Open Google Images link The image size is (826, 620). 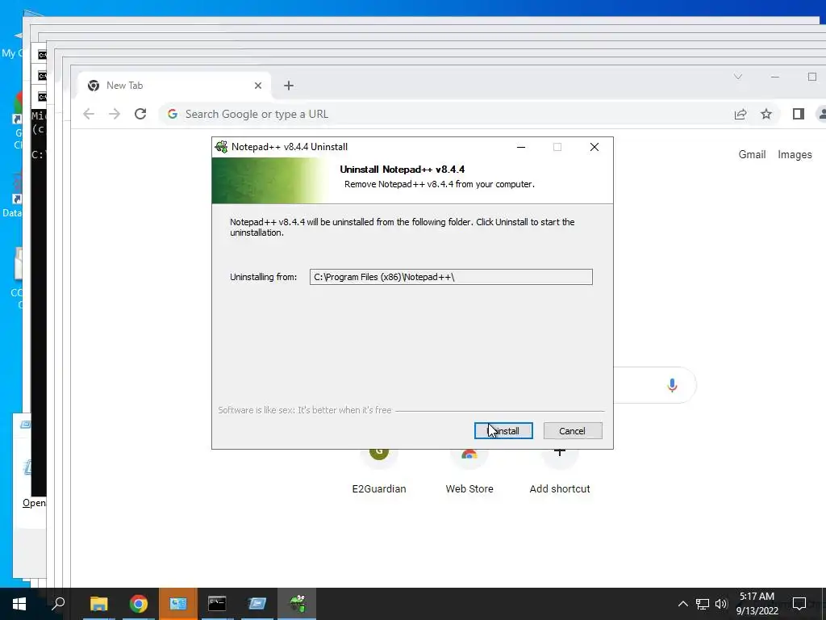click(x=795, y=154)
